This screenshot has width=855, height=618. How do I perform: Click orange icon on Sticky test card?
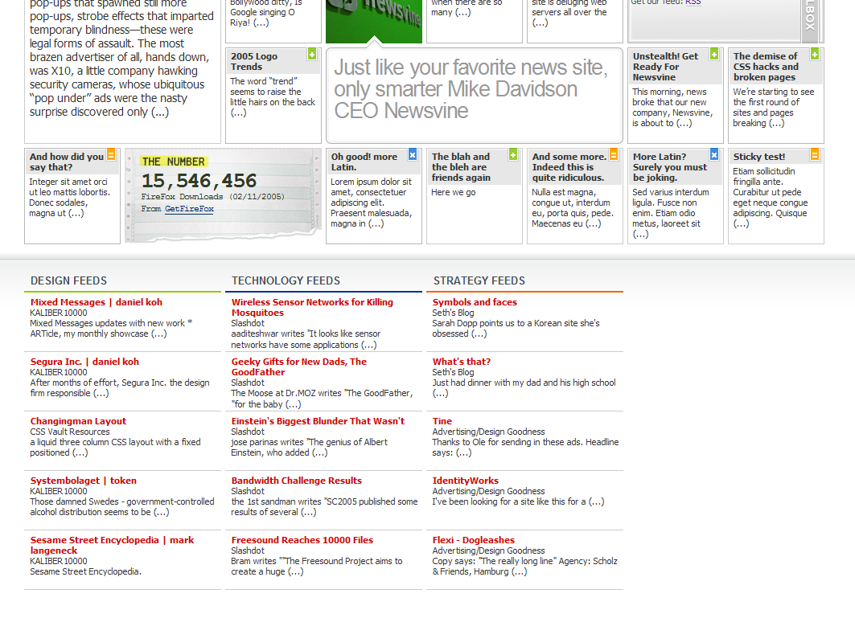815,154
